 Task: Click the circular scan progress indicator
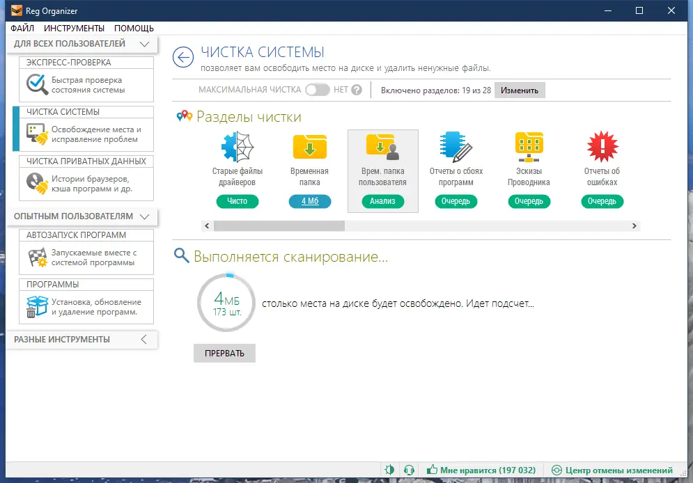[x=226, y=303]
